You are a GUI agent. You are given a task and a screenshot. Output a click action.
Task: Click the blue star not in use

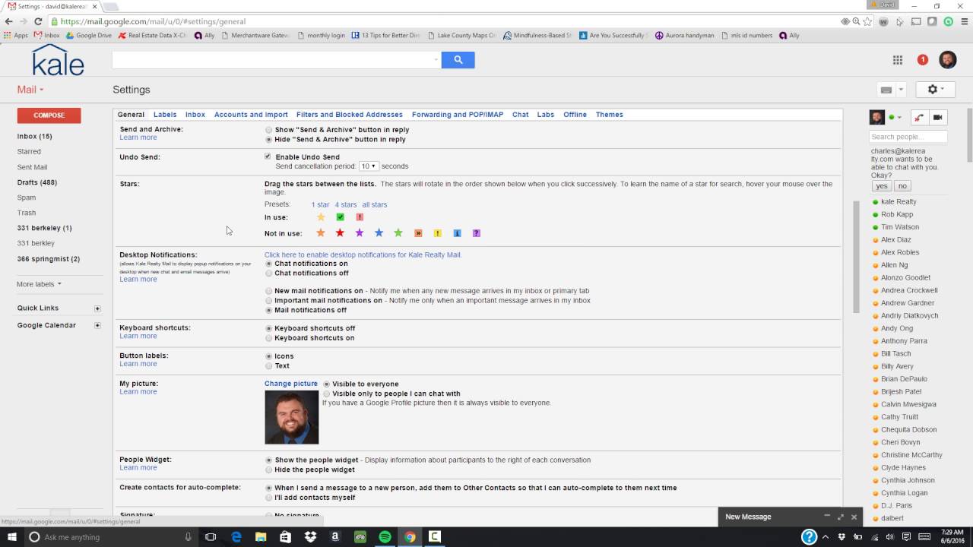(x=379, y=233)
